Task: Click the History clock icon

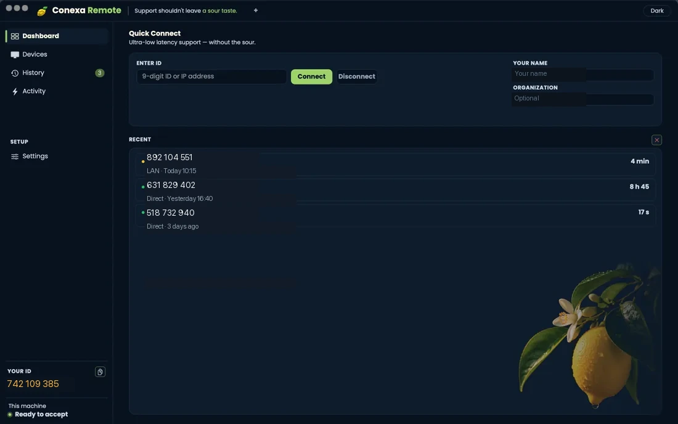Action: pyautogui.click(x=15, y=73)
